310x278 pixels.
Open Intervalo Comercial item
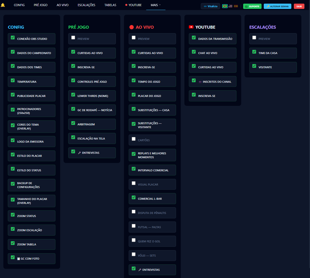coord(152,170)
